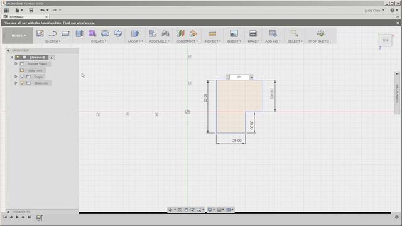The image size is (402, 226).
Task: Select the Joint tool under Assemble
Action: click(x=165, y=33)
